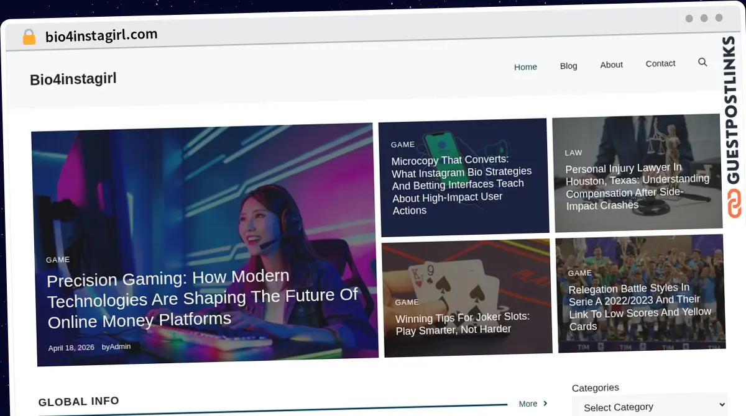Navigate to the Contact page
The width and height of the screenshot is (746, 416).
pos(660,63)
